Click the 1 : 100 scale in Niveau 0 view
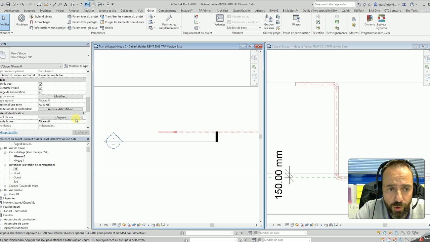This screenshot has height=242, width=430. 103,225
